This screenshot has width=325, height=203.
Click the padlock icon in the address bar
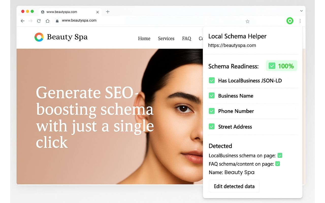pos(57,21)
